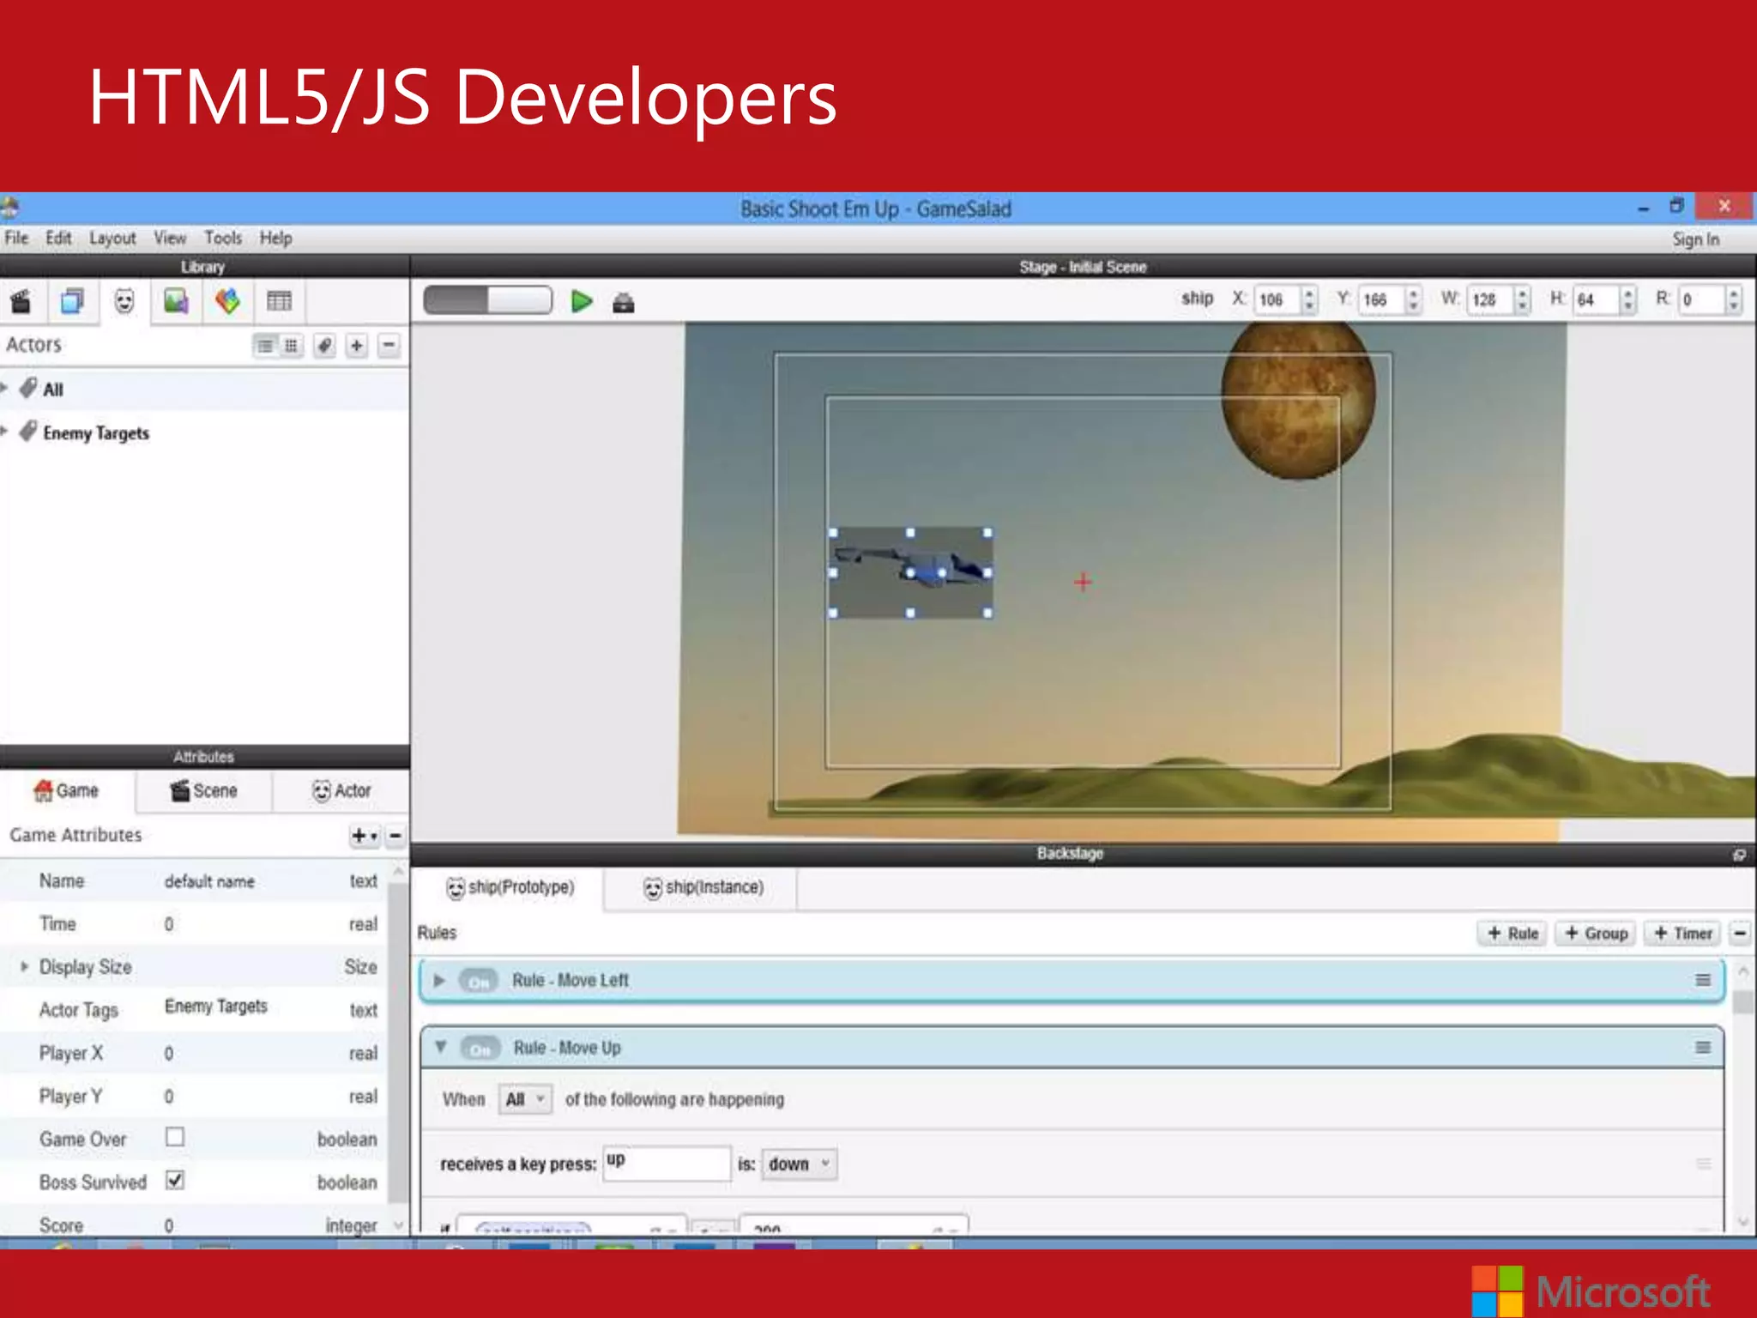Open the Layout menu
The image size is (1757, 1318).
point(112,238)
